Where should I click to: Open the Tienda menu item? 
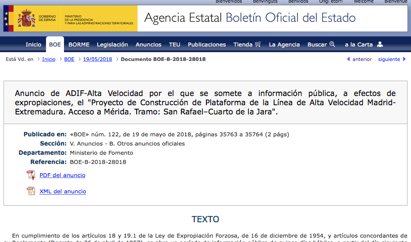(x=243, y=45)
